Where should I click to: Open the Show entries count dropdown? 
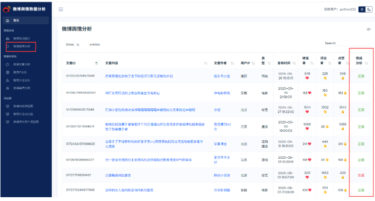point(82,45)
